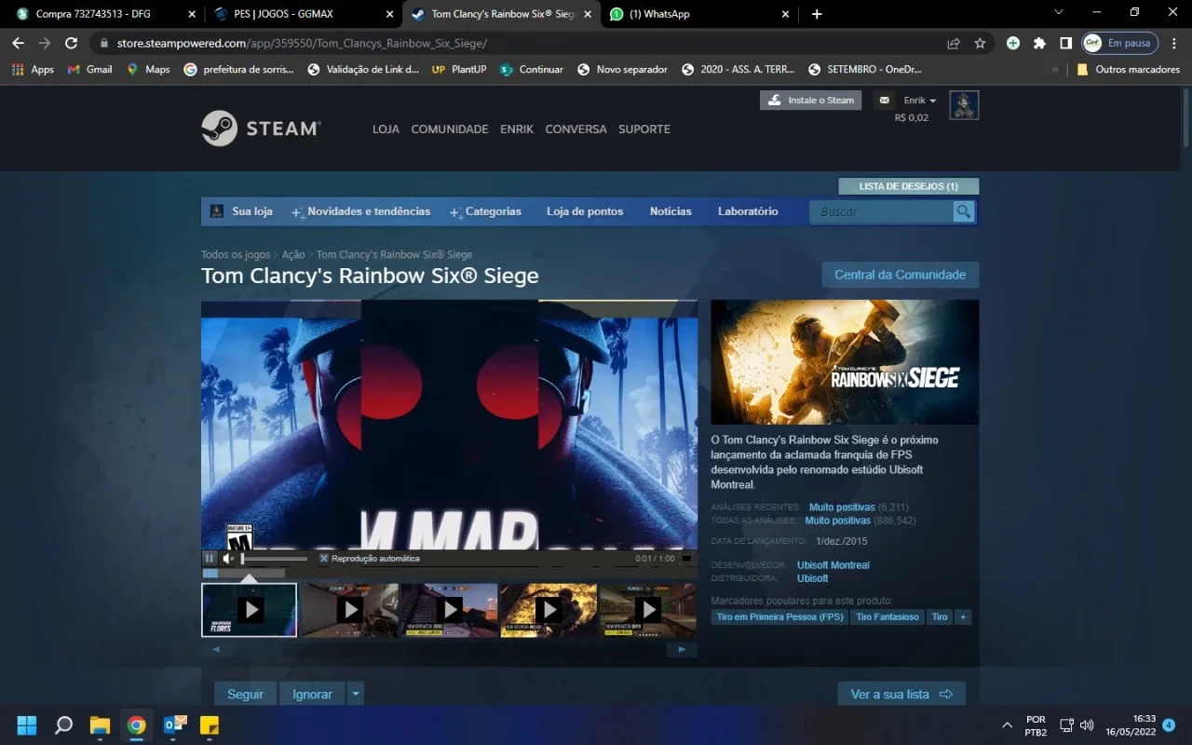The height and width of the screenshot is (745, 1192).
Task: Focus the Buscar search field
Action: 882,211
